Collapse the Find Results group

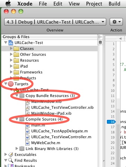pyautogui.click(x=6, y=160)
